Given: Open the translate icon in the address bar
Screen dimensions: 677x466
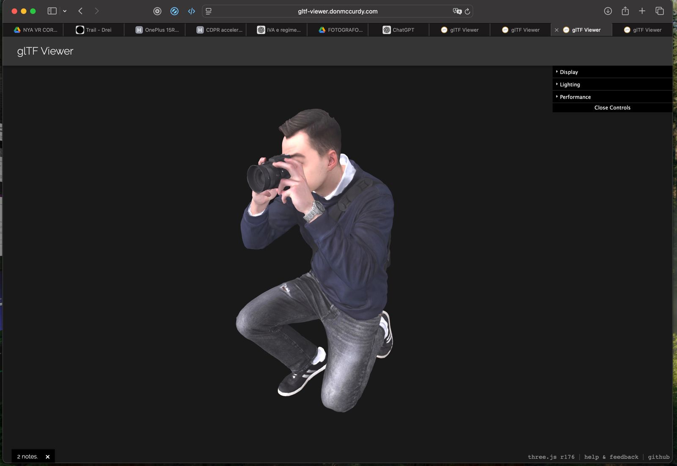Looking at the screenshot, I should (x=457, y=11).
